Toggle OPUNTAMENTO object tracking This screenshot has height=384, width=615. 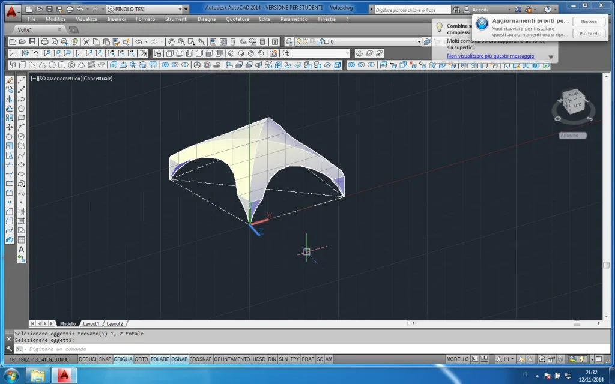click(x=232, y=359)
